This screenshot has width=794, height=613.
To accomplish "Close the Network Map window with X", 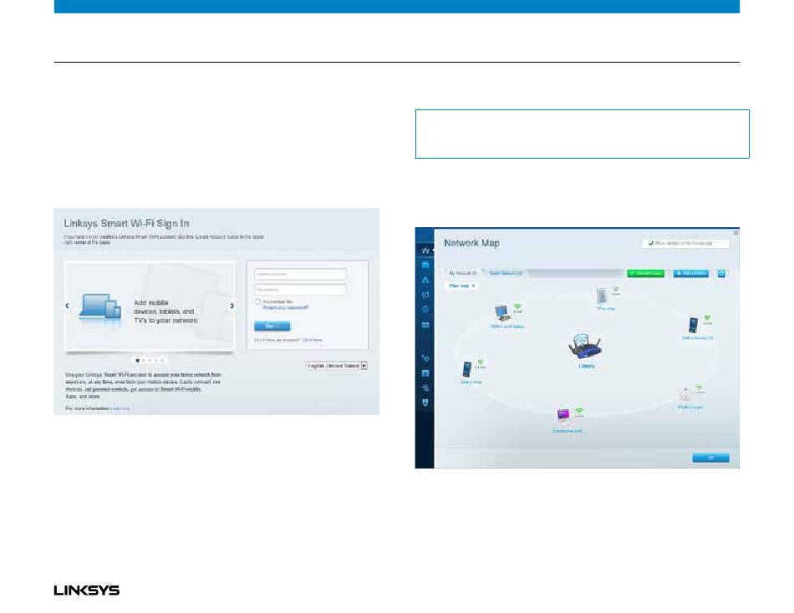I will 735,232.
